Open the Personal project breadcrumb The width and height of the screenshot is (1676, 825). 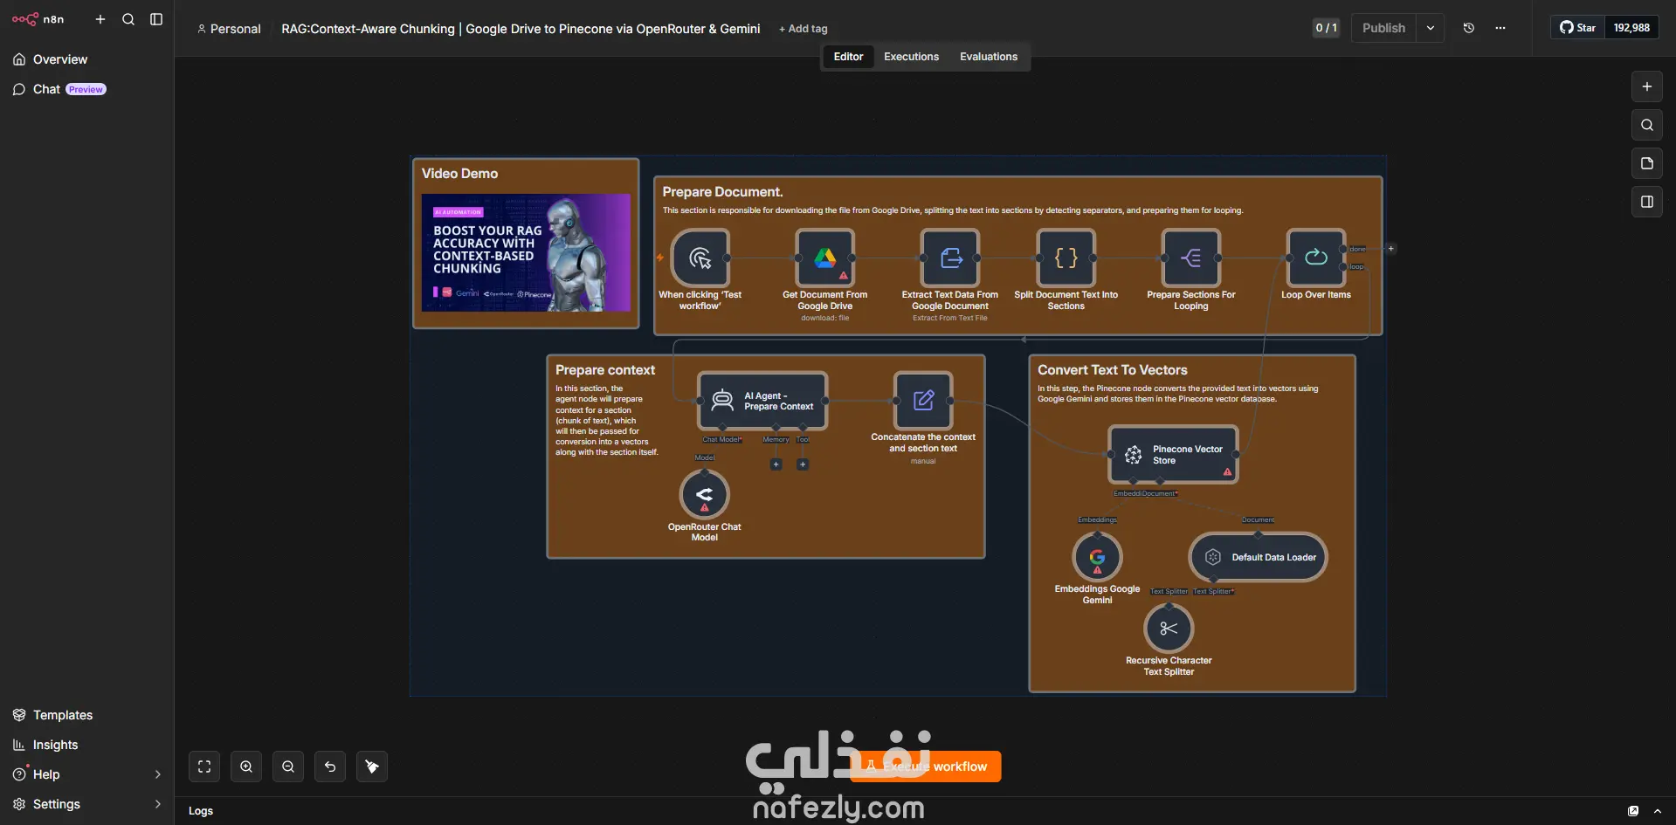click(229, 29)
